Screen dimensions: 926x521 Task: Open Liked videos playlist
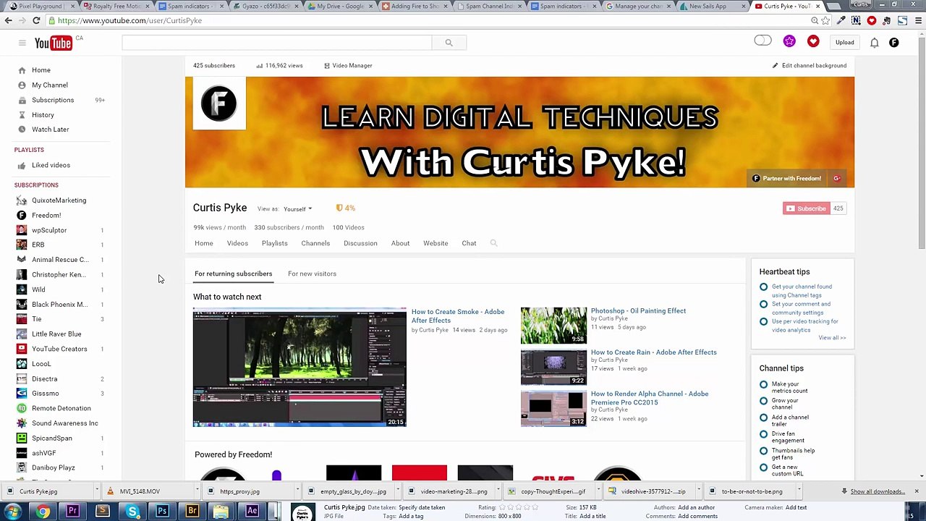(x=51, y=165)
